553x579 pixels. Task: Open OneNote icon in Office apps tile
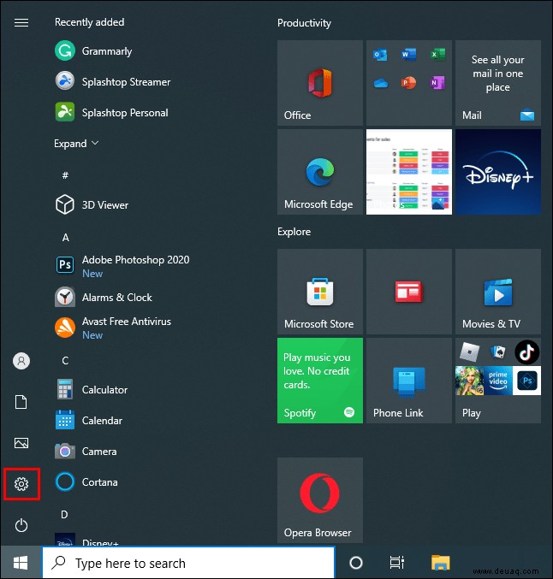[x=437, y=83]
